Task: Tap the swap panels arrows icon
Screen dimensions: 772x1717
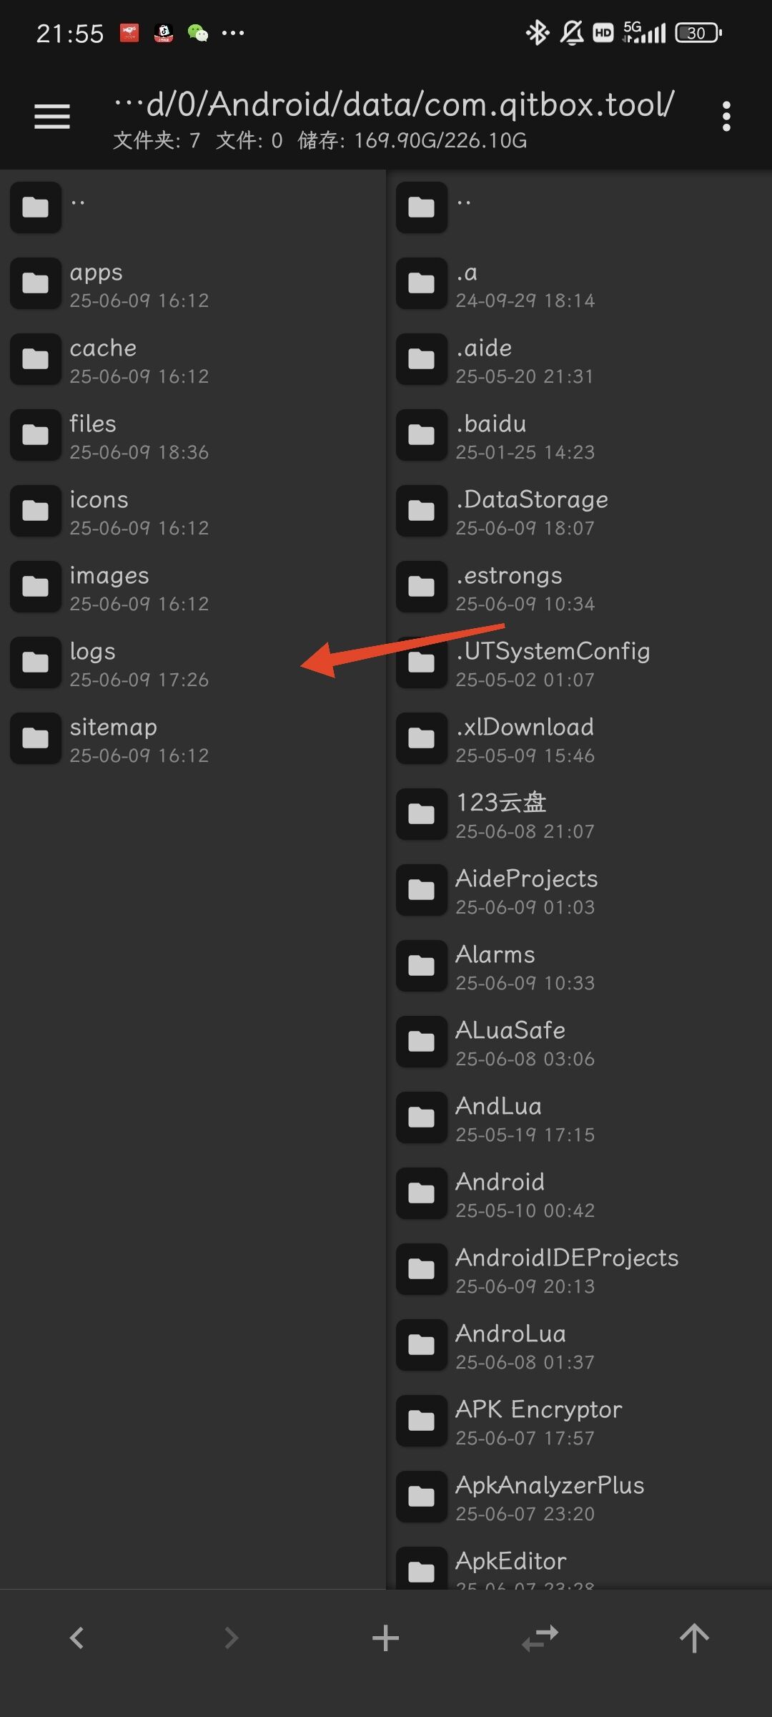Action: [540, 1638]
